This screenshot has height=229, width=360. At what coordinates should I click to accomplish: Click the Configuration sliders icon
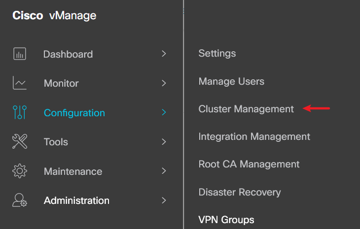point(20,112)
